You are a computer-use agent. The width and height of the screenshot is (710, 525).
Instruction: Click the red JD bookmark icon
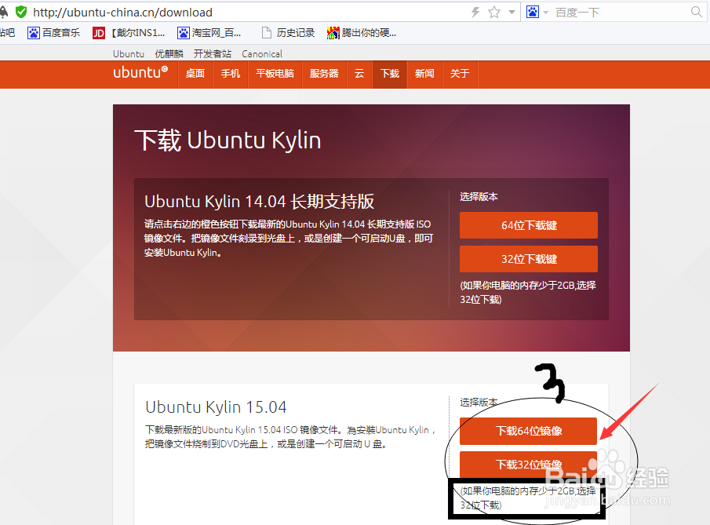pyautogui.click(x=99, y=33)
